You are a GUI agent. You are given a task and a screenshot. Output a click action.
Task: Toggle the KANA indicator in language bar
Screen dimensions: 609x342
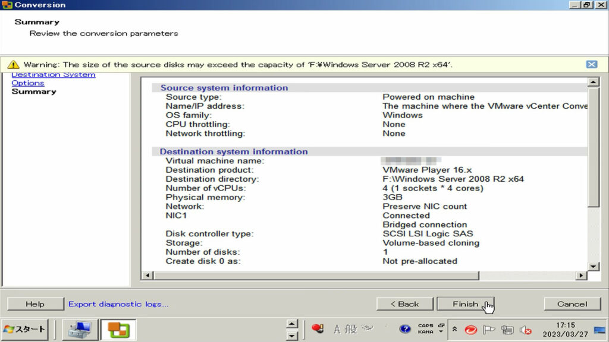pyautogui.click(x=425, y=332)
